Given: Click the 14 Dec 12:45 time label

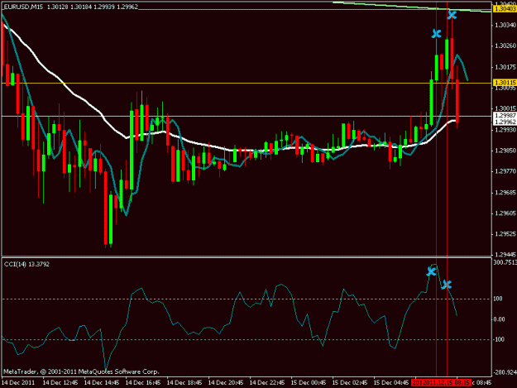Looking at the screenshot, I should pos(60,383).
